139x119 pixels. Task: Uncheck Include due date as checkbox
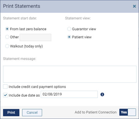click(x=5, y=95)
